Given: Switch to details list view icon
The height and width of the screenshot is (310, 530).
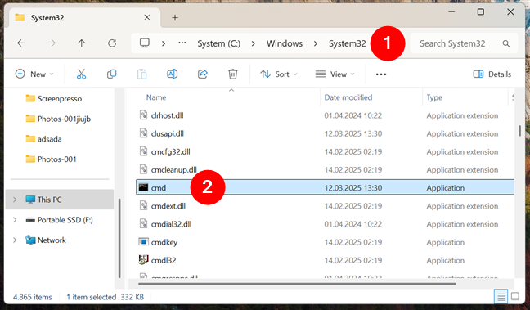Looking at the screenshot, I should pyautogui.click(x=501, y=297).
